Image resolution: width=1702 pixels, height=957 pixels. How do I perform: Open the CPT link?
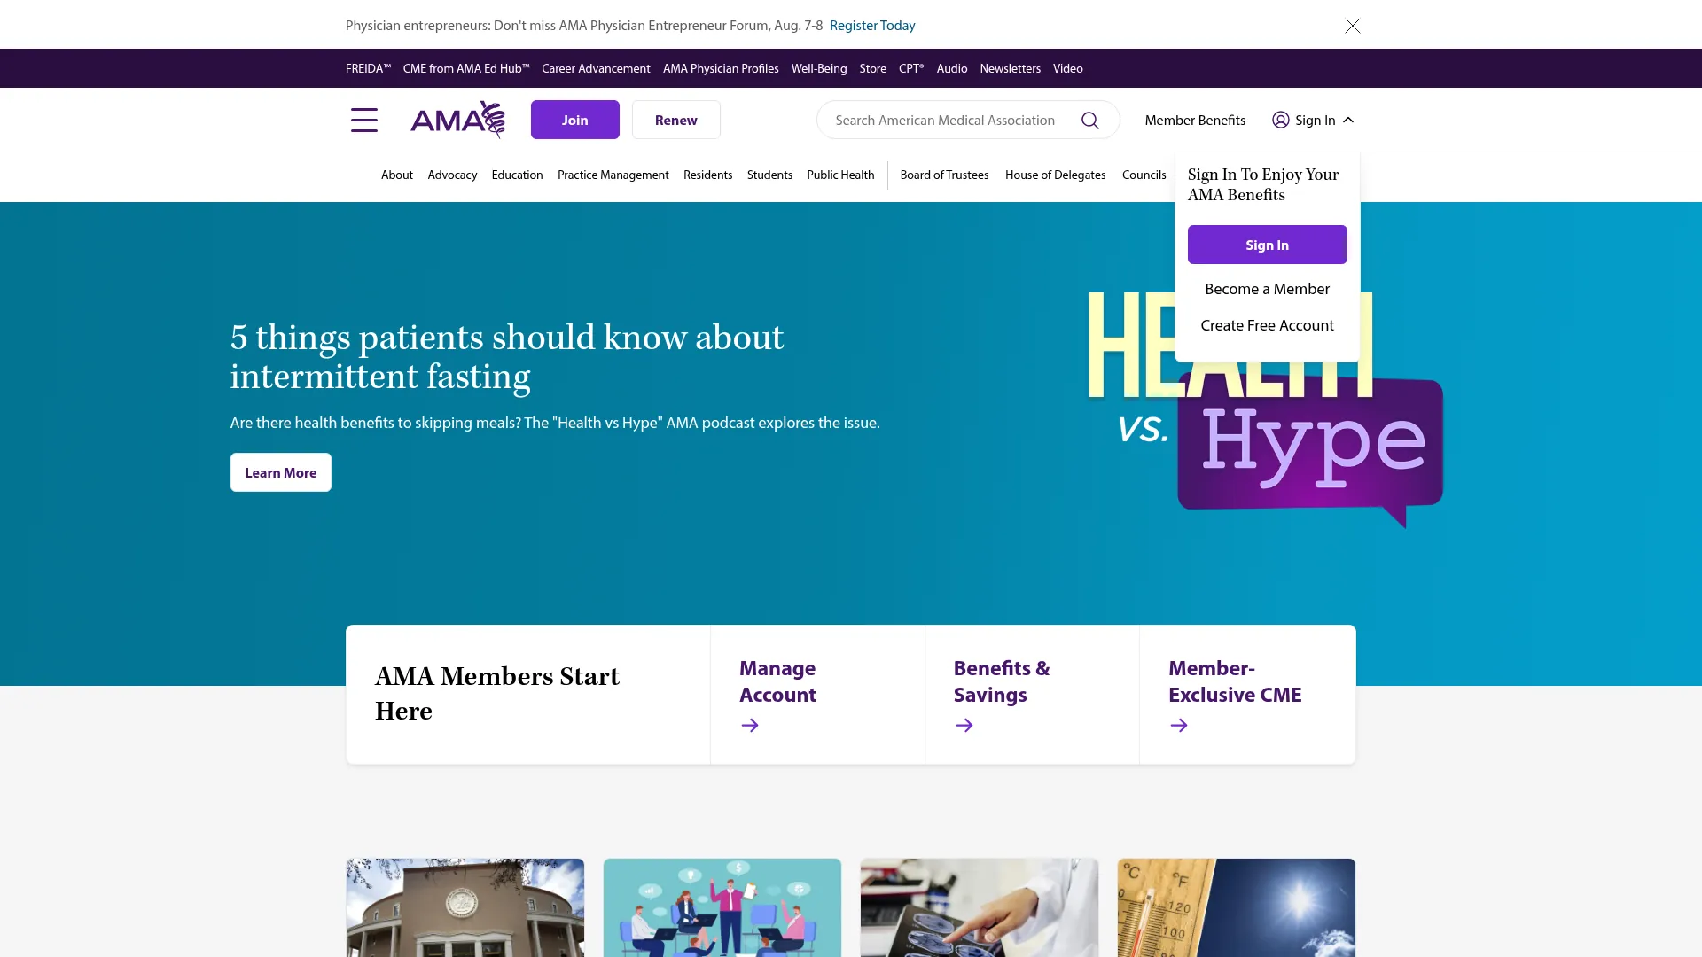pos(911,68)
